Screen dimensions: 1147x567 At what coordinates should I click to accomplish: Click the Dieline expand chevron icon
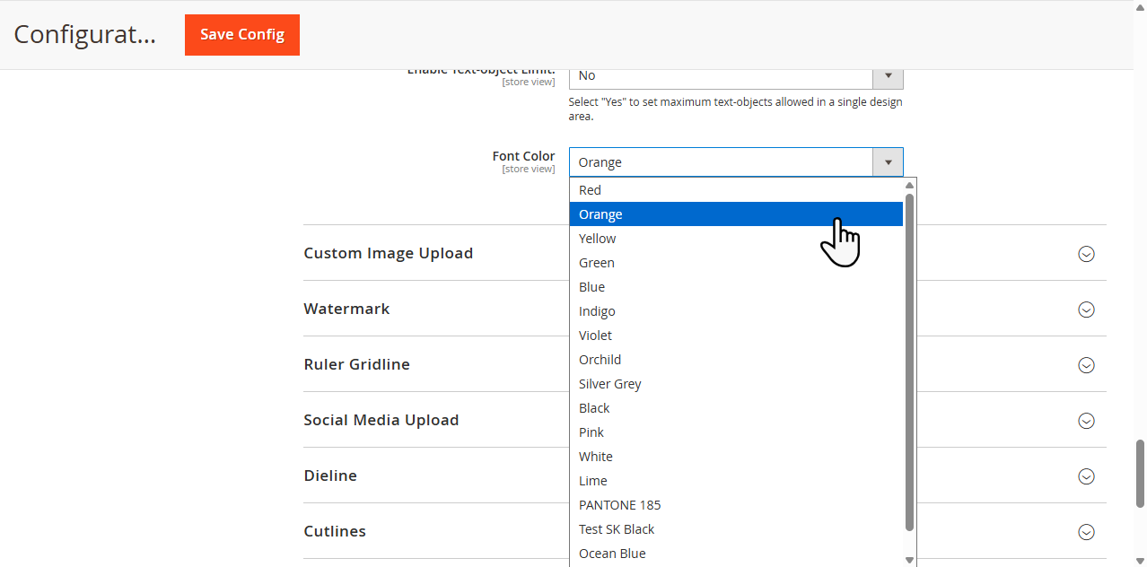pyautogui.click(x=1086, y=476)
